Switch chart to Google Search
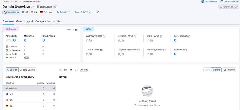The width and height of the screenshot is (240, 110). [27, 70]
